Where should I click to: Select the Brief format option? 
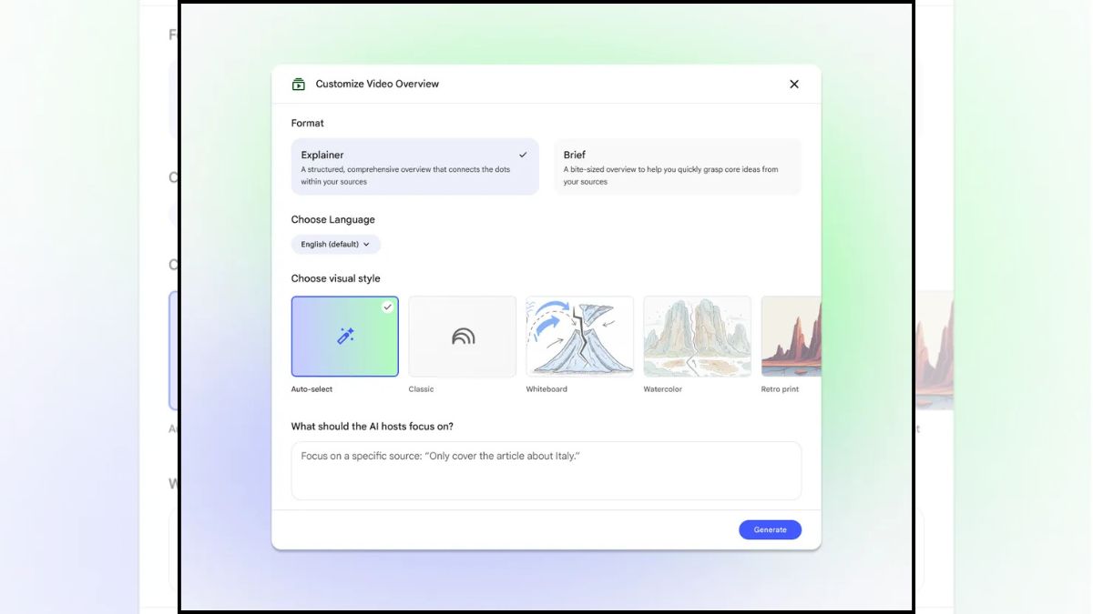click(x=677, y=167)
